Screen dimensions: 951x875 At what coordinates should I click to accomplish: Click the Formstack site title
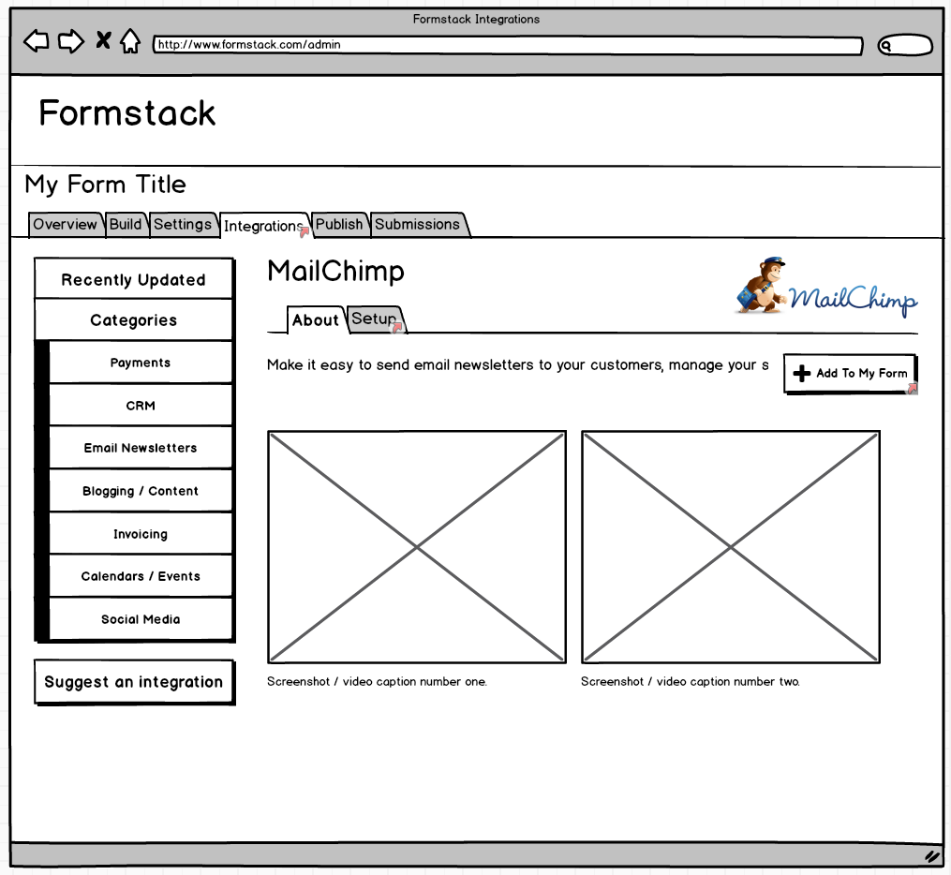[x=126, y=112]
